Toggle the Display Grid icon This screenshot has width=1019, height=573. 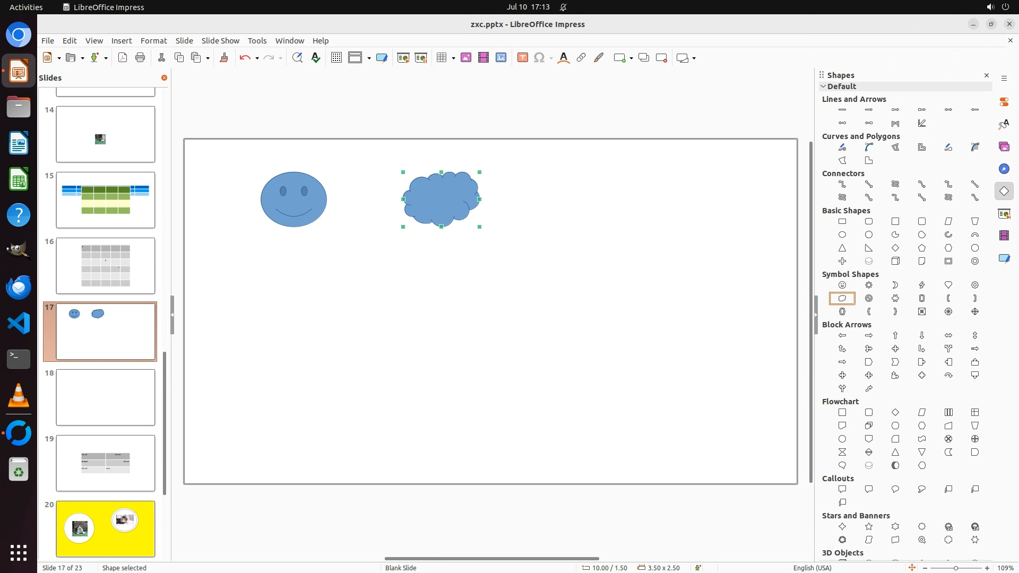(336, 58)
